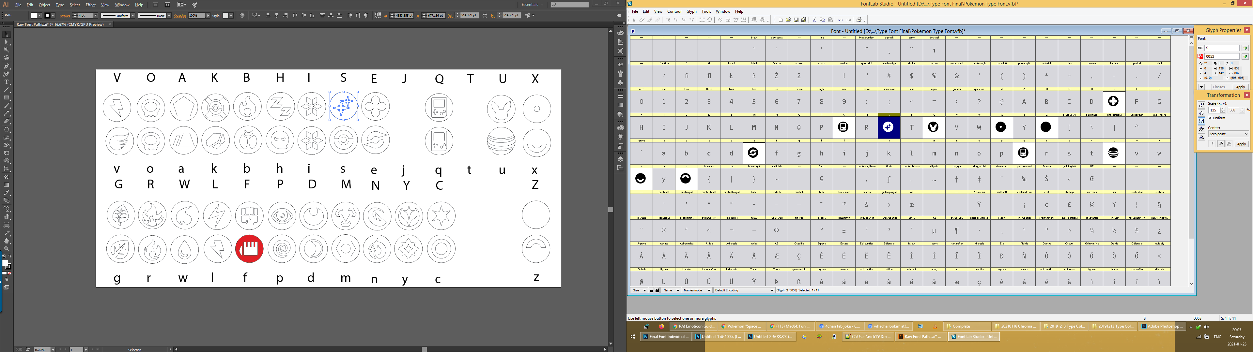Select the Type tool in Illustrator

(x=7, y=82)
